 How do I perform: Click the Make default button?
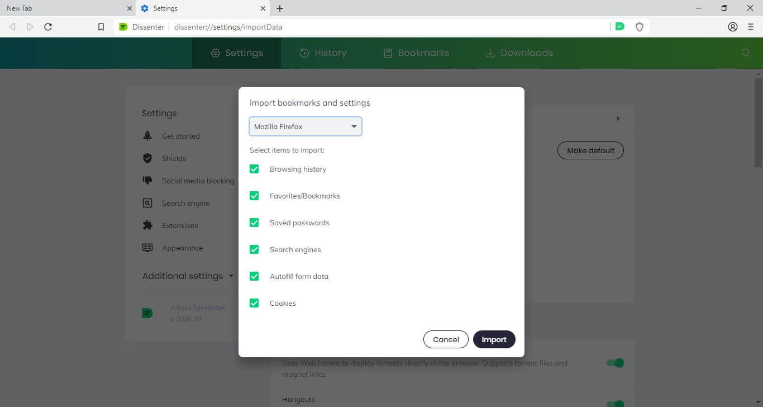pos(590,150)
